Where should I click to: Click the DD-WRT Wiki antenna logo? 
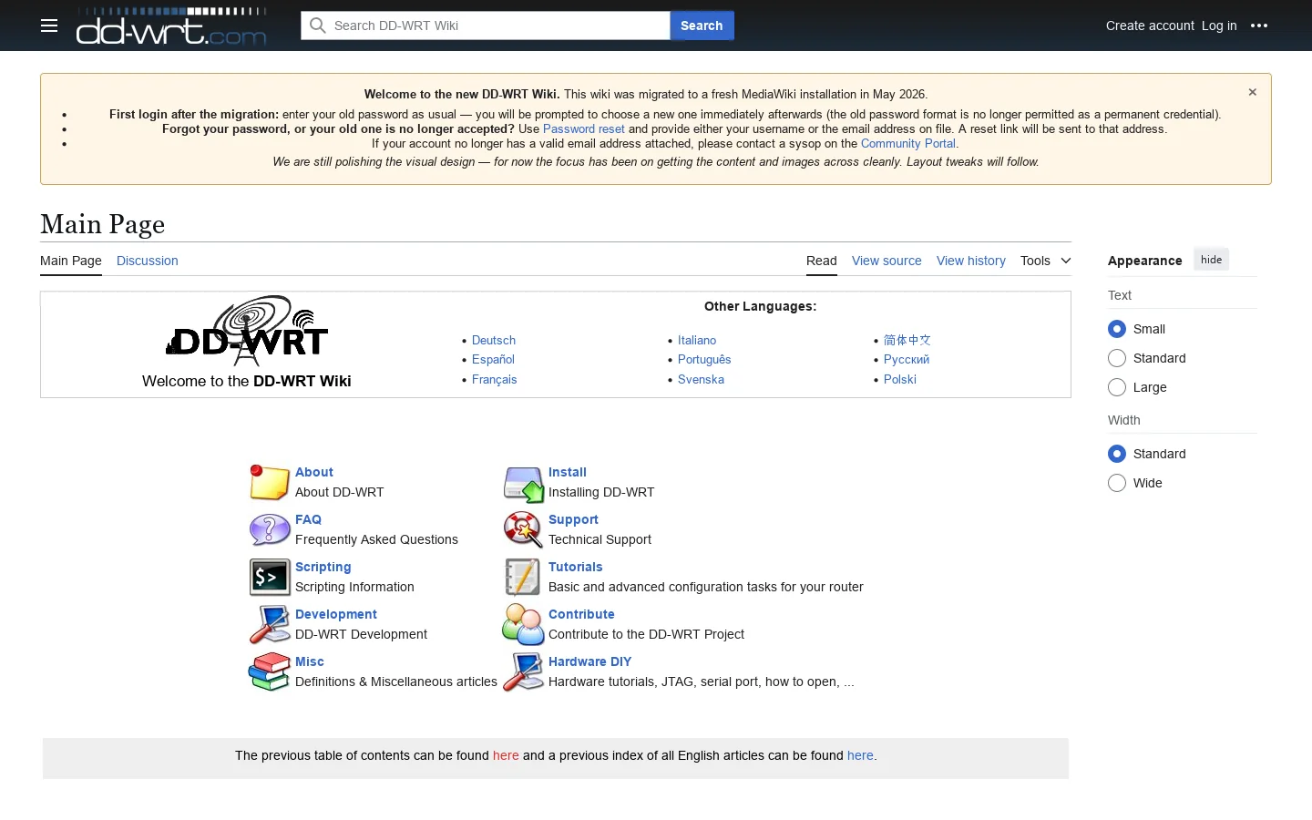point(247,331)
